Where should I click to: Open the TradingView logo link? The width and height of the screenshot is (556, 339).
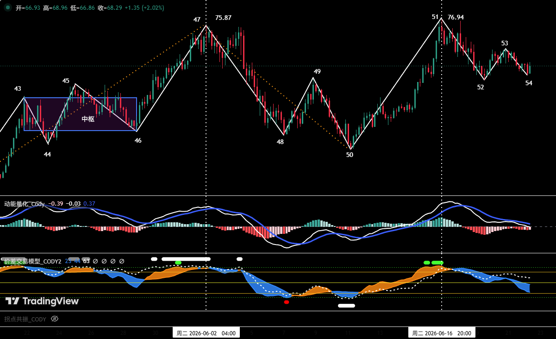coord(42,301)
